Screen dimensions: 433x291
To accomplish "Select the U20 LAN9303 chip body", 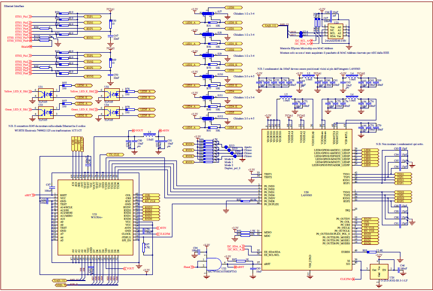I will [x=307, y=200].
